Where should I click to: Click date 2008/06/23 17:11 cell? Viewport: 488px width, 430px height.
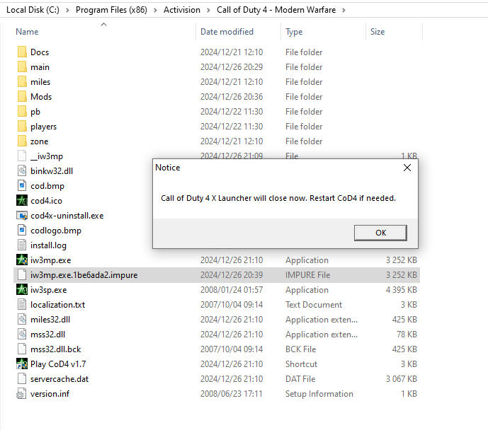click(x=231, y=394)
